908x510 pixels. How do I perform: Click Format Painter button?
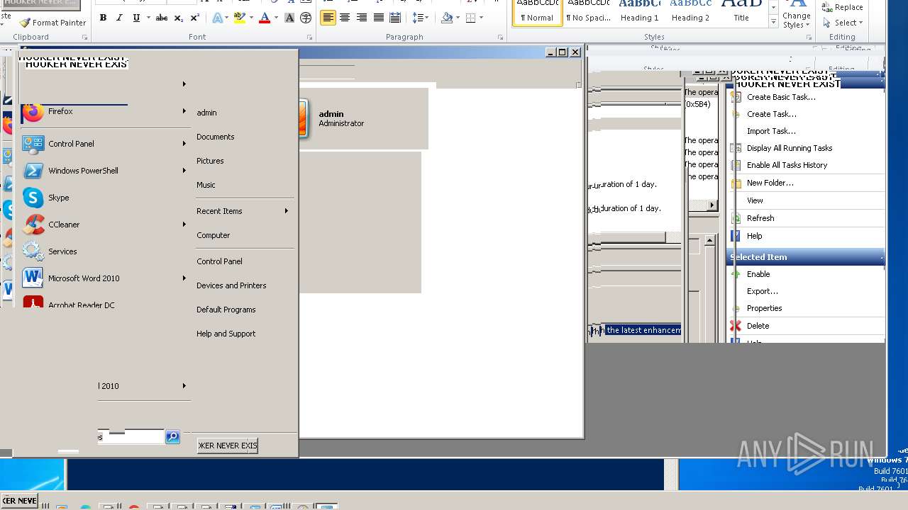52,23
